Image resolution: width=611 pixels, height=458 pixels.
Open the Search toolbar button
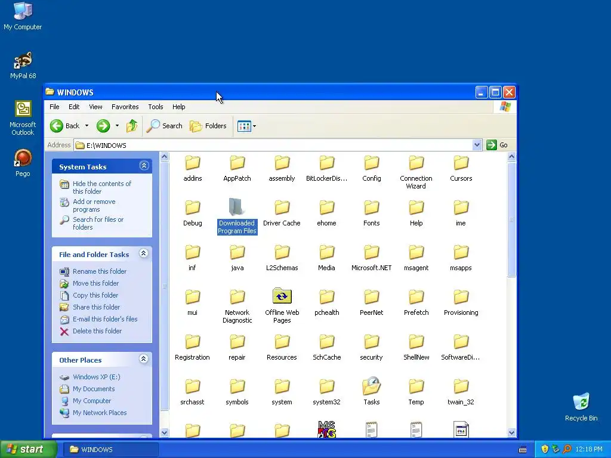pyautogui.click(x=165, y=126)
